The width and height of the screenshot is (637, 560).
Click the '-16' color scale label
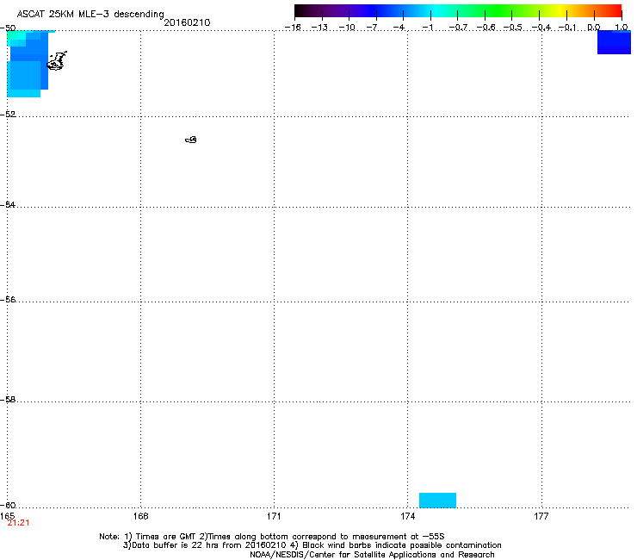[293, 28]
